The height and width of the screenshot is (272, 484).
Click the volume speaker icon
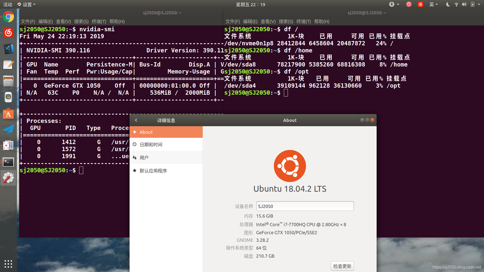click(x=464, y=4)
